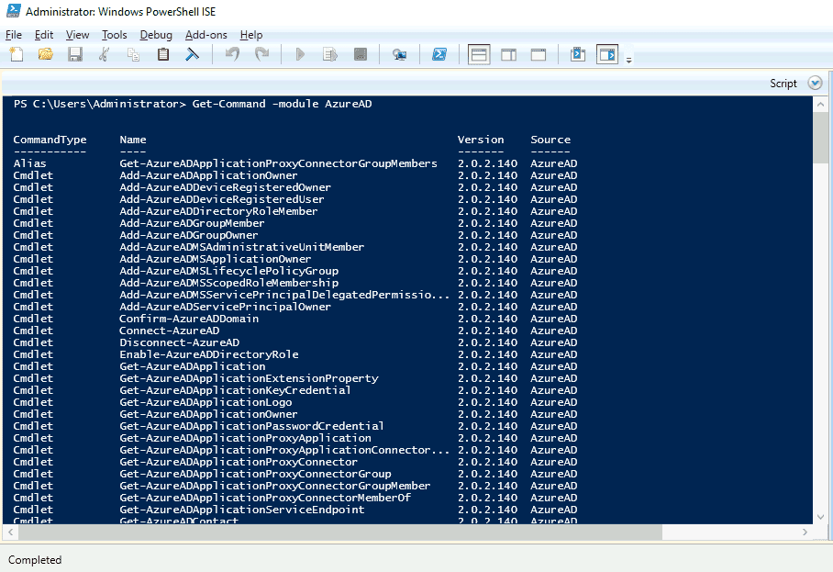
Task: Click the Source column header
Action: point(550,140)
